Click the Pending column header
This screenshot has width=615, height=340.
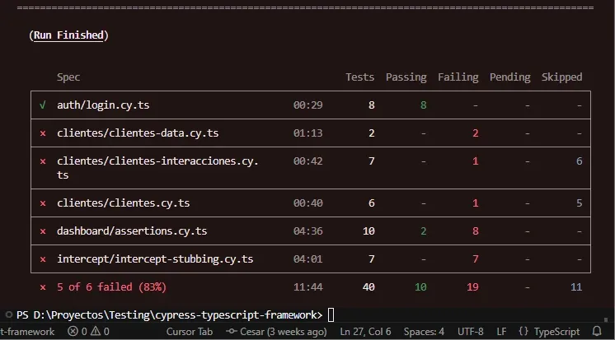click(x=509, y=77)
